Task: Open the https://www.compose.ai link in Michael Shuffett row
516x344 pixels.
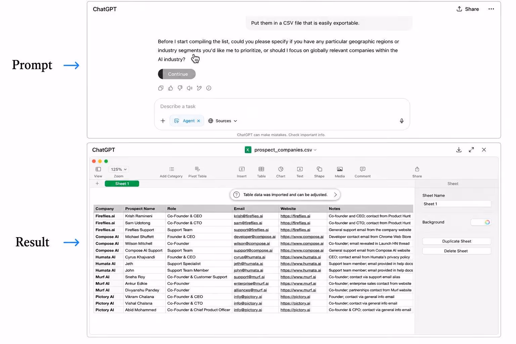Action: coord(302,237)
